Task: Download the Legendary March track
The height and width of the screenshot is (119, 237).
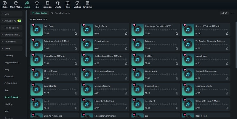Action: (227, 93)
